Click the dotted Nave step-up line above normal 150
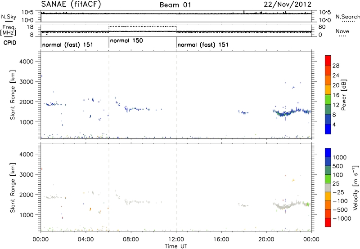 pyautogui.click(x=142, y=27)
